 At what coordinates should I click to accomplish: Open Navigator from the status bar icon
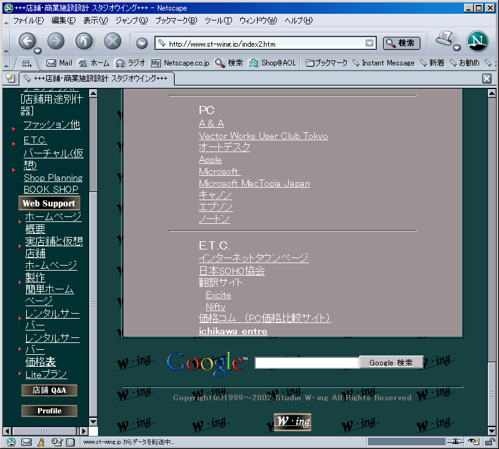11,442
